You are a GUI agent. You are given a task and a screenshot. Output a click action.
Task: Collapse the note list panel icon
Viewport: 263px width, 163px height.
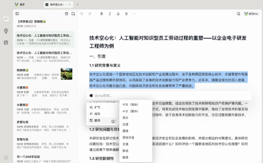pos(17,14)
